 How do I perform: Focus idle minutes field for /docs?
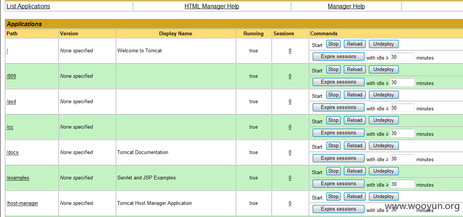pyautogui.click(x=402, y=159)
